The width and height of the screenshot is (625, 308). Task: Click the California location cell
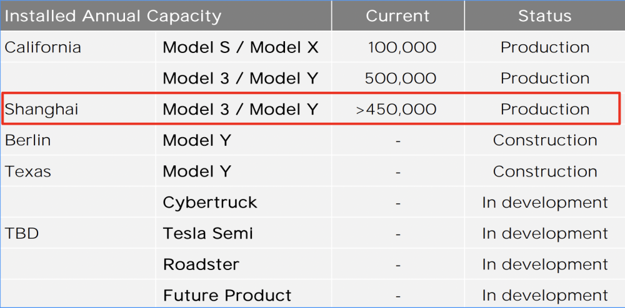(x=43, y=47)
